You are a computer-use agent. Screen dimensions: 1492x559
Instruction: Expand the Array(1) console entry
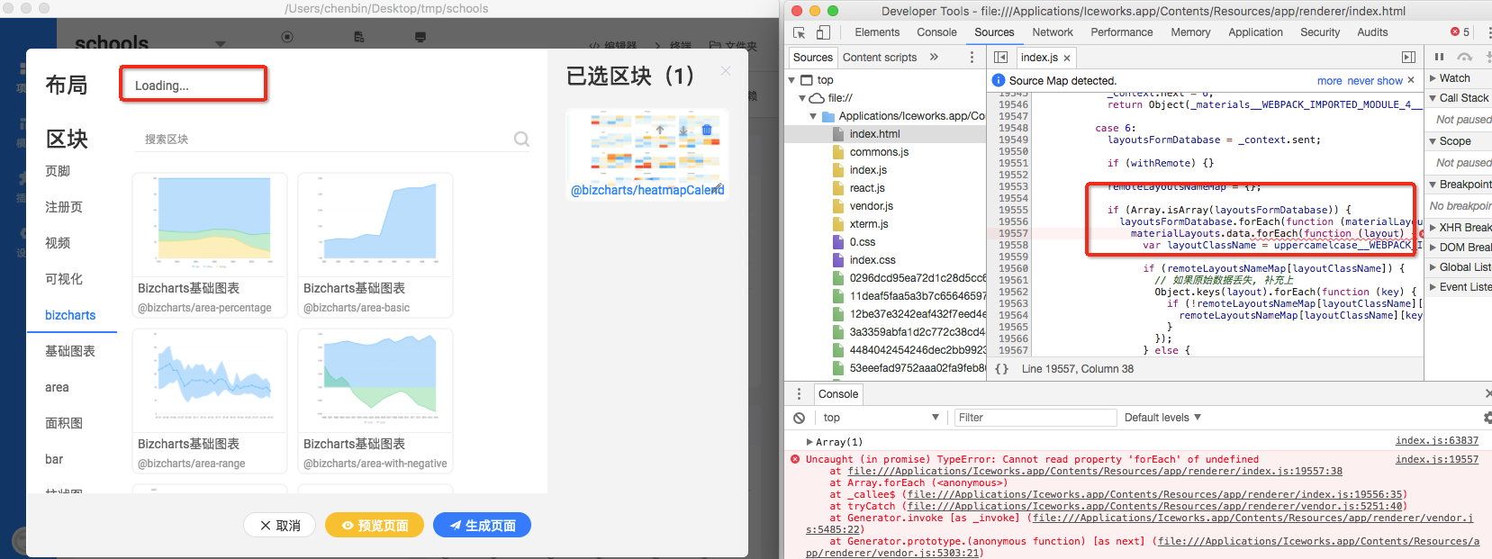tap(809, 442)
